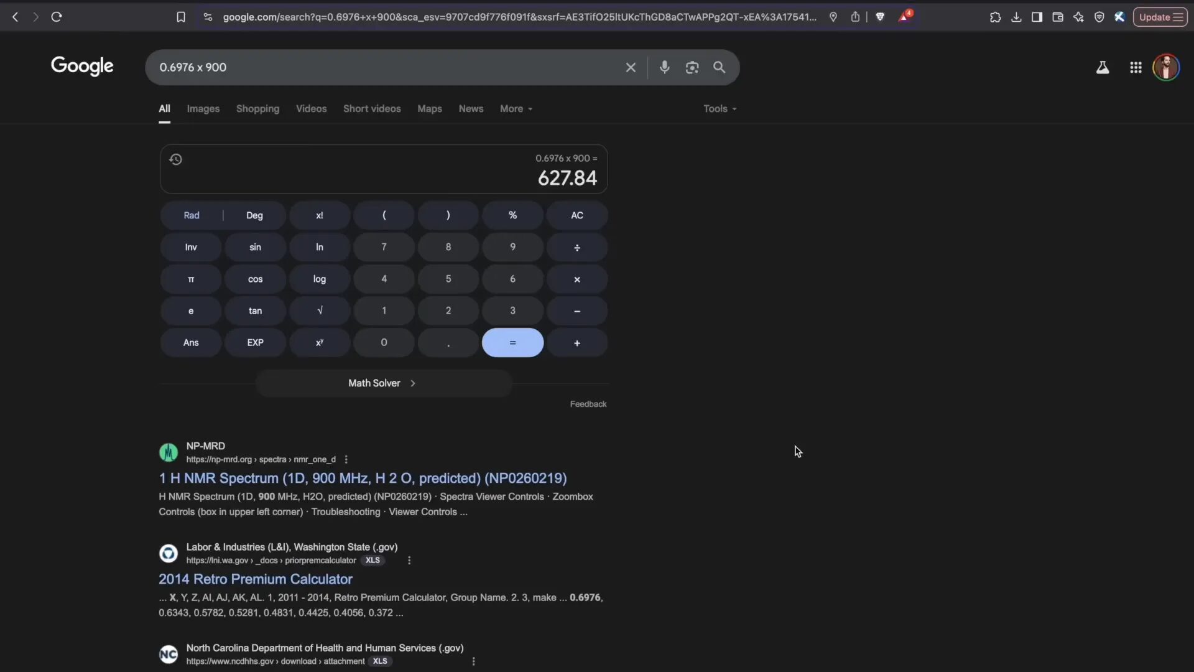Viewport: 1194px width, 672px height.
Task: Click the calculator history icon
Action: click(175, 159)
